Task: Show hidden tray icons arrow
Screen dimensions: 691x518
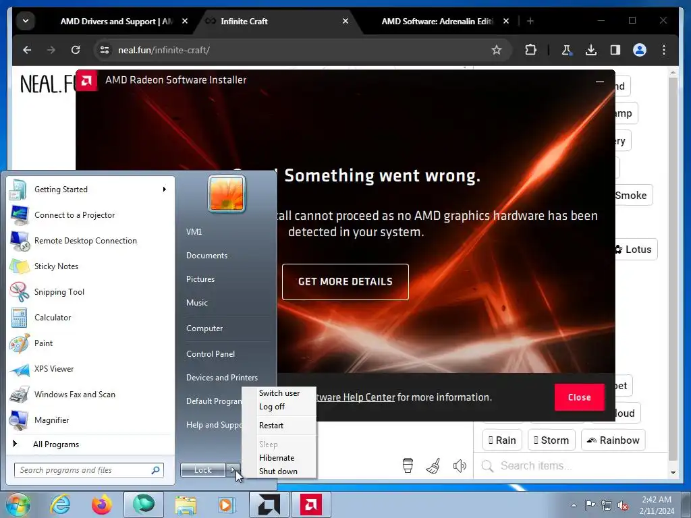Action: click(574, 505)
